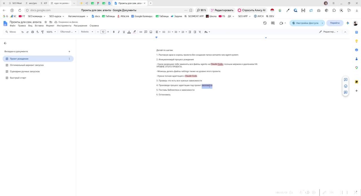Decrease paragraph indent
Viewport: 361px width, 196px height.
(190, 32)
